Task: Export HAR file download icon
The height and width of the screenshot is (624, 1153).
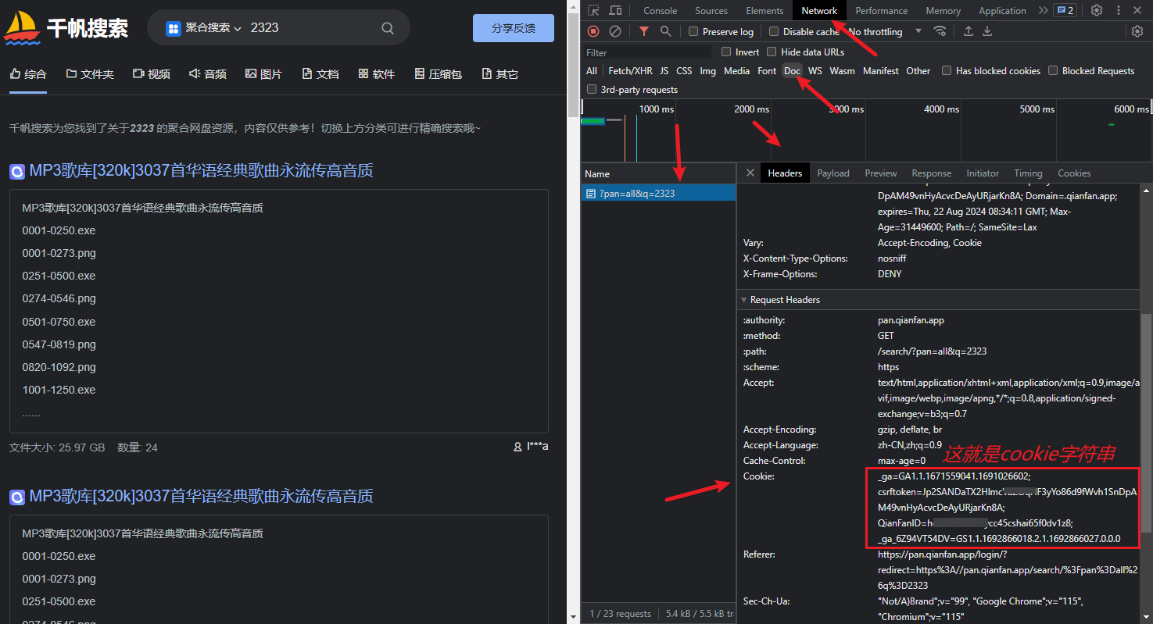Action: click(987, 31)
